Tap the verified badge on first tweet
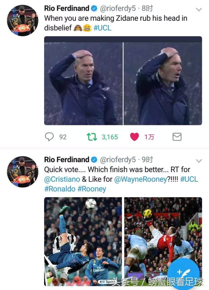 [94, 9]
